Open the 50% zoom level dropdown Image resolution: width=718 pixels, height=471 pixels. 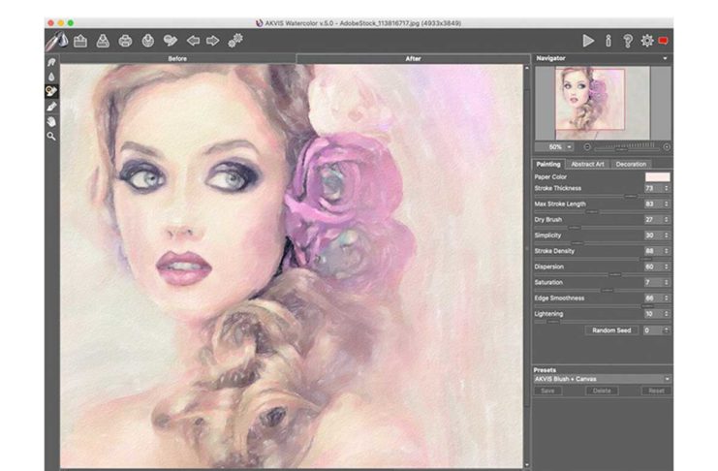tap(557, 146)
